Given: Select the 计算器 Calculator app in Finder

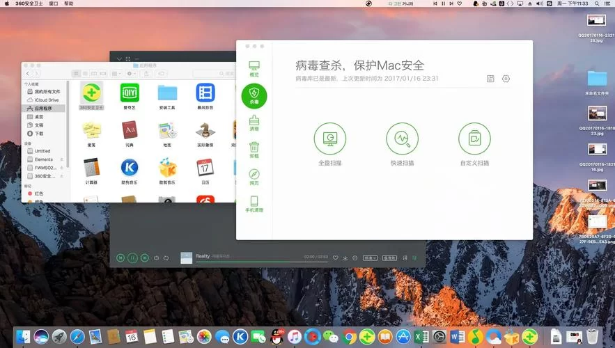Looking at the screenshot, I should click(x=91, y=171).
